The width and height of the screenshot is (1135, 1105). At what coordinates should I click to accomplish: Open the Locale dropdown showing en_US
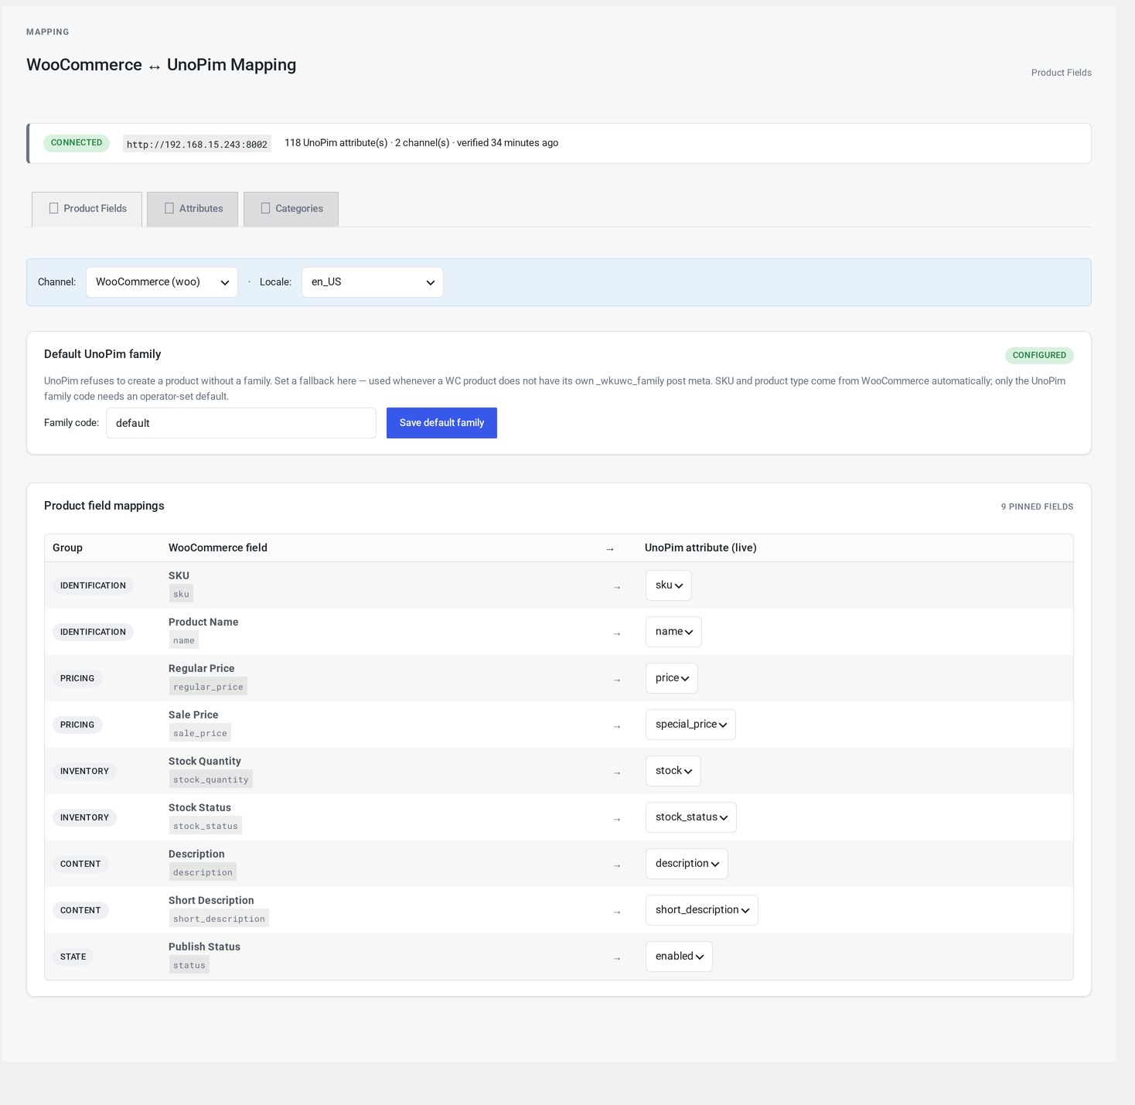(373, 282)
